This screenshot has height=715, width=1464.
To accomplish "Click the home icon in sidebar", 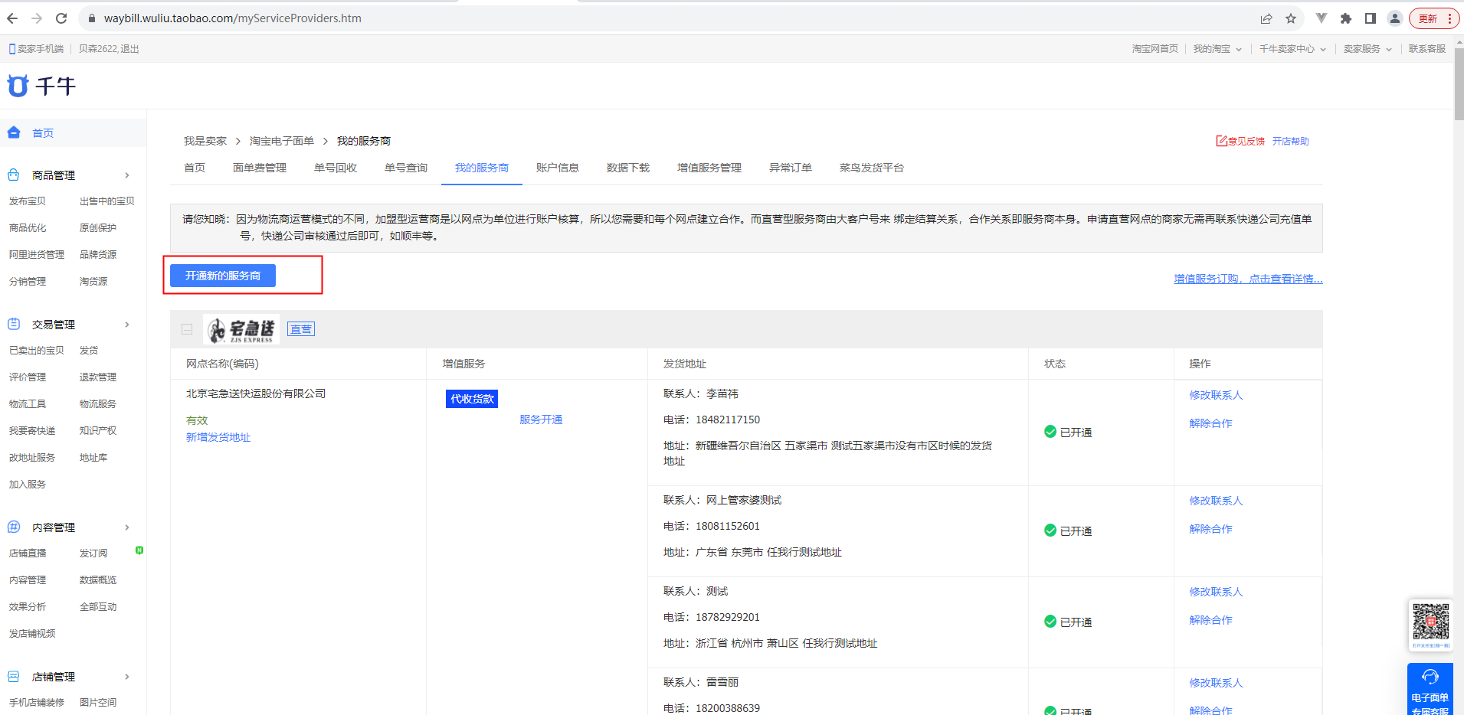I will click(x=14, y=132).
